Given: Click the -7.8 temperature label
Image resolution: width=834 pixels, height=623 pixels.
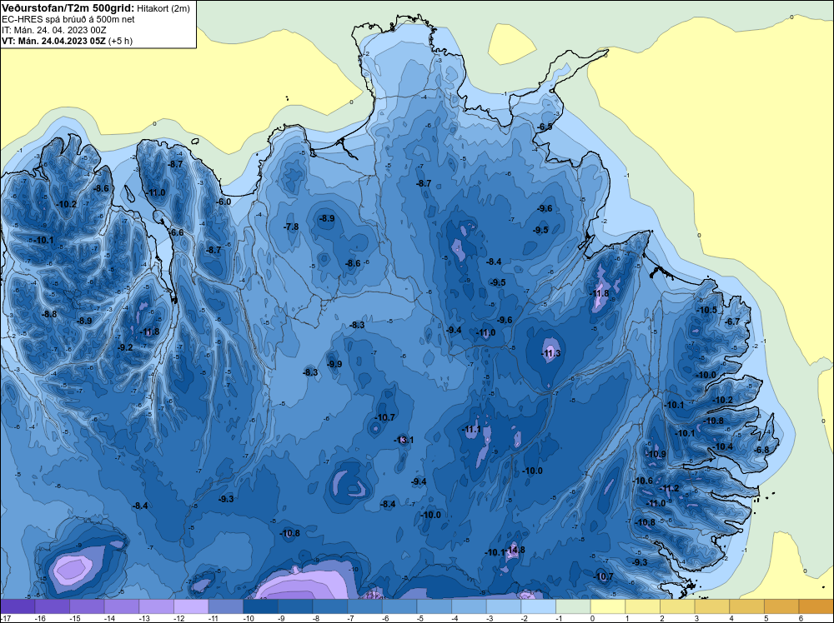Looking at the screenshot, I should coord(291,227).
